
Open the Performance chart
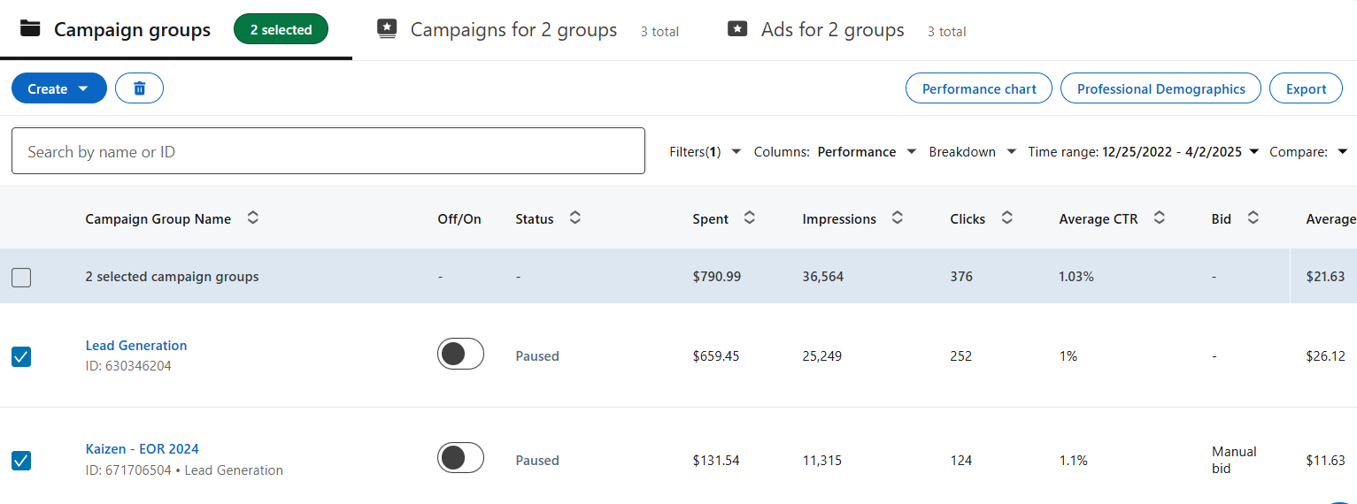[978, 88]
